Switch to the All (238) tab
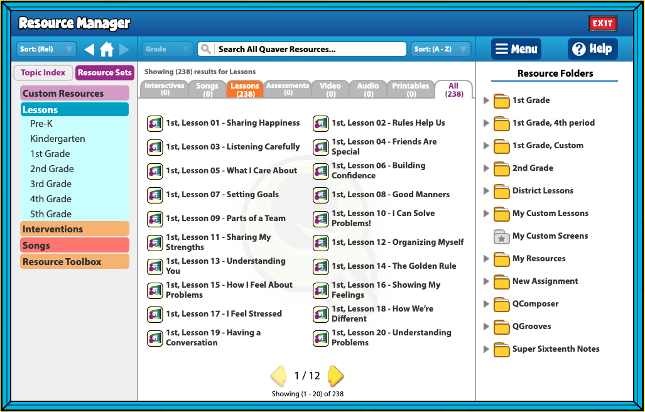This screenshot has height=412, width=645. point(453,89)
